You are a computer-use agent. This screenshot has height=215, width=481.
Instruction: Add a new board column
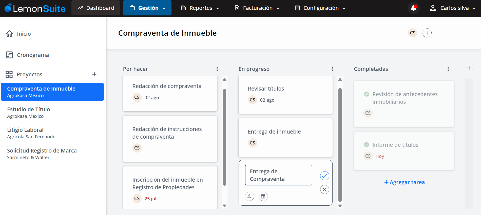pyautogui.click(x=469, y=68)
